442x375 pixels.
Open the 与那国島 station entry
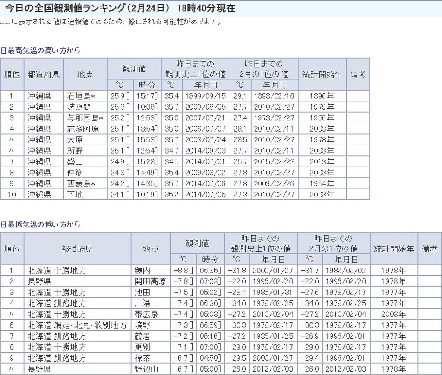coord(85,118)
